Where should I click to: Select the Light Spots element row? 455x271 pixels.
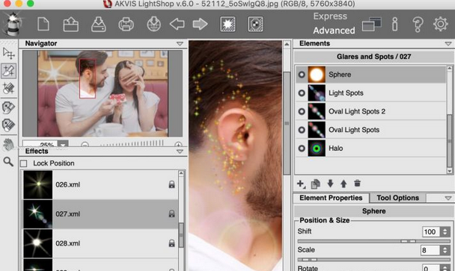coord(370,93)
